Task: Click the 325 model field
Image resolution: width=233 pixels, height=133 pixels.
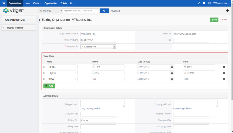Action: [x=108, y=79]
